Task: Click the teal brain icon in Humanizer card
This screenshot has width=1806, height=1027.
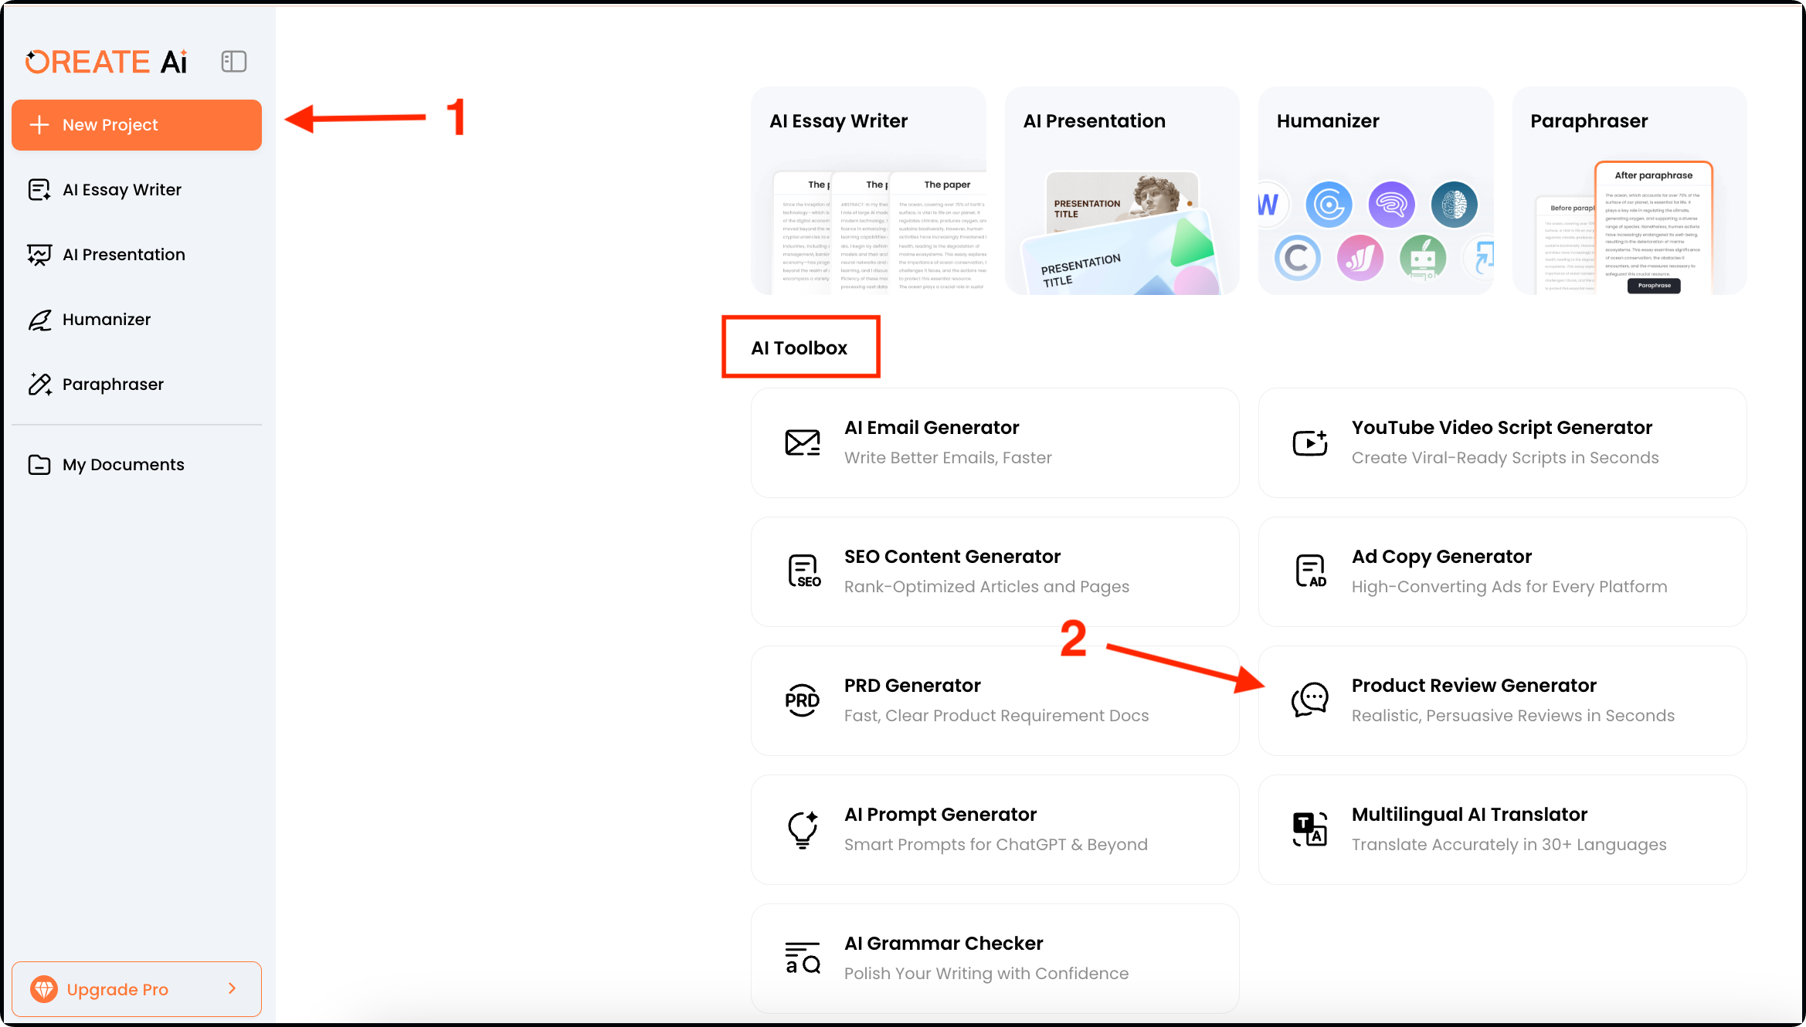Action: coord(1454,205)
